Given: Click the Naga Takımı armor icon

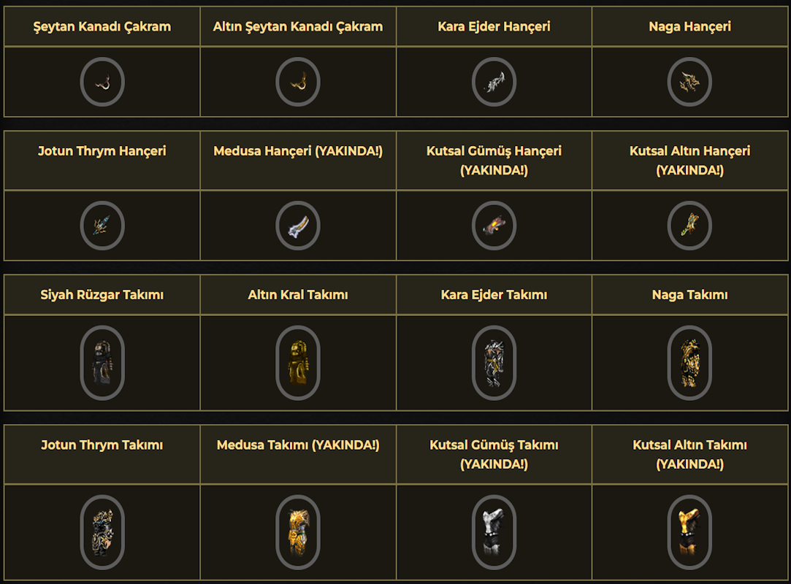Looking at the screenshot, I should (689, 363).
